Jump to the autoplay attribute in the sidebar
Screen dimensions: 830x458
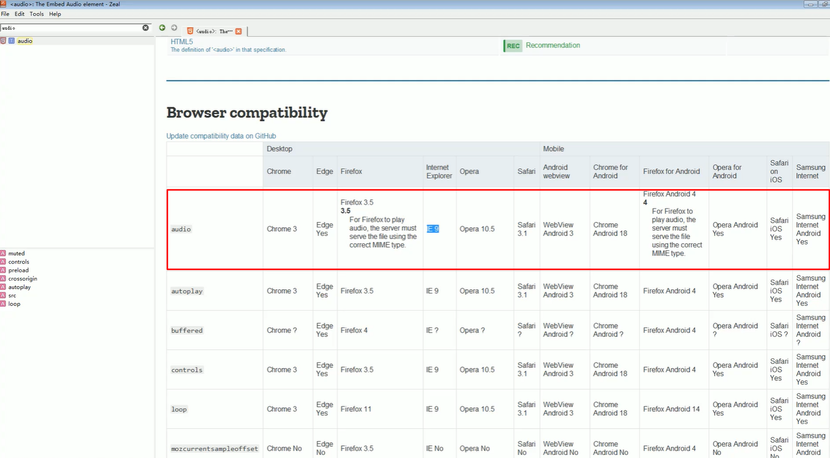click(19, 288)
